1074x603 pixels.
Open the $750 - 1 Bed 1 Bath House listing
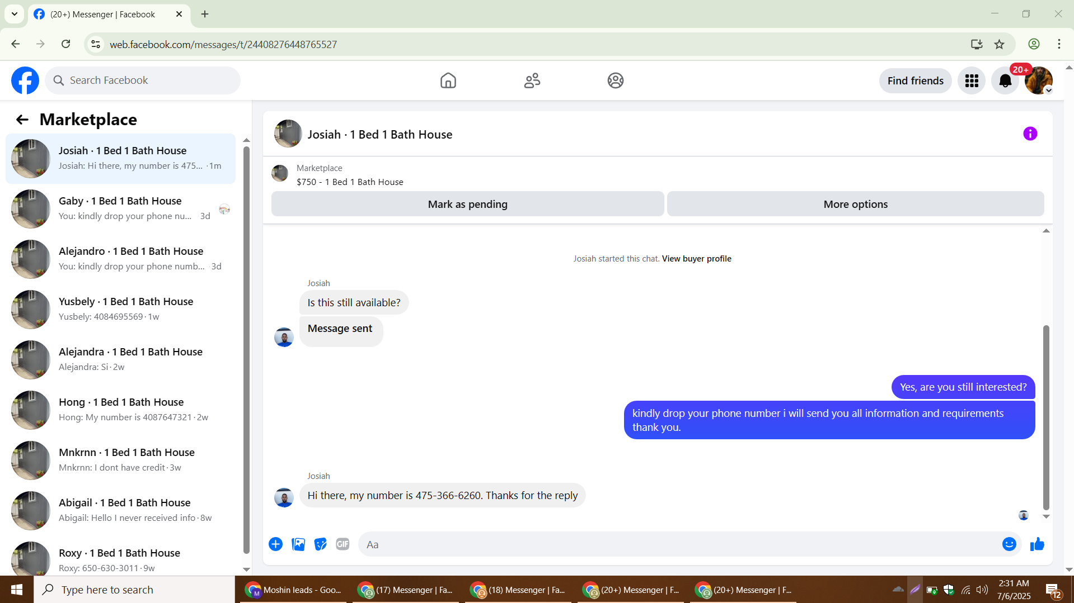tap(350, 182)
